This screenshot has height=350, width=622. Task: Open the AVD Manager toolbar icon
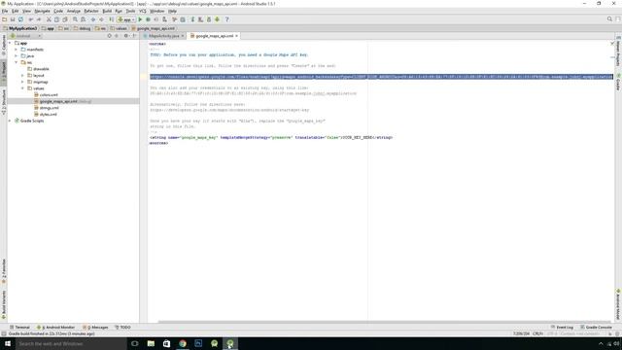pyautogui.click(x=201, y=19)
